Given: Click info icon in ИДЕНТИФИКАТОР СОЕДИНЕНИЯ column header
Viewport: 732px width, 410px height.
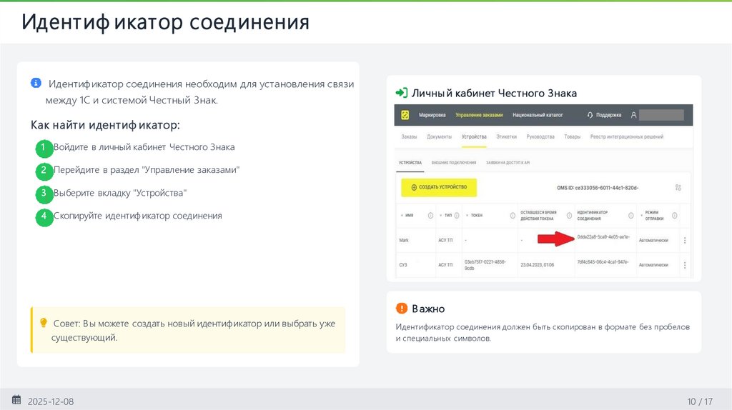Looking at the screenshot, I should (630, 216).
